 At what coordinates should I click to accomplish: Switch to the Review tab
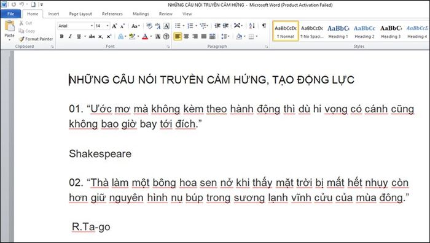coord(166,14)
